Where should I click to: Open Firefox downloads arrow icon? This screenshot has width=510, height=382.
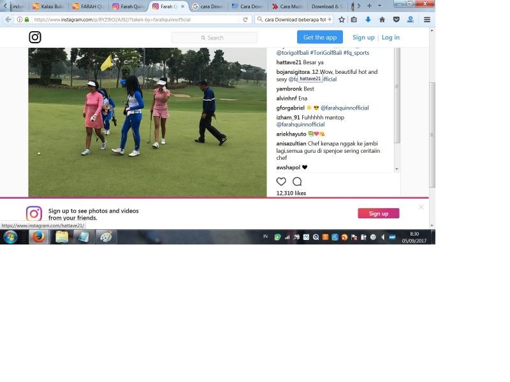[368, 20]
